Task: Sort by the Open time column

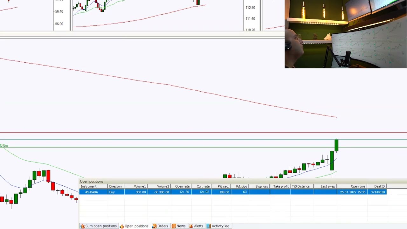Action: click(x=358, y=186)
